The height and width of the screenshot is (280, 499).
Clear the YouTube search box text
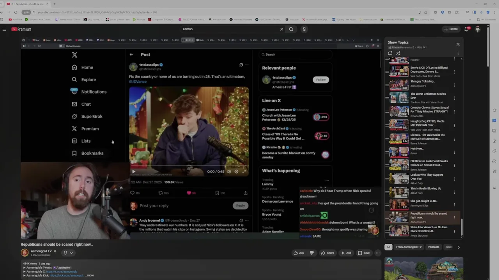point(281,29)
